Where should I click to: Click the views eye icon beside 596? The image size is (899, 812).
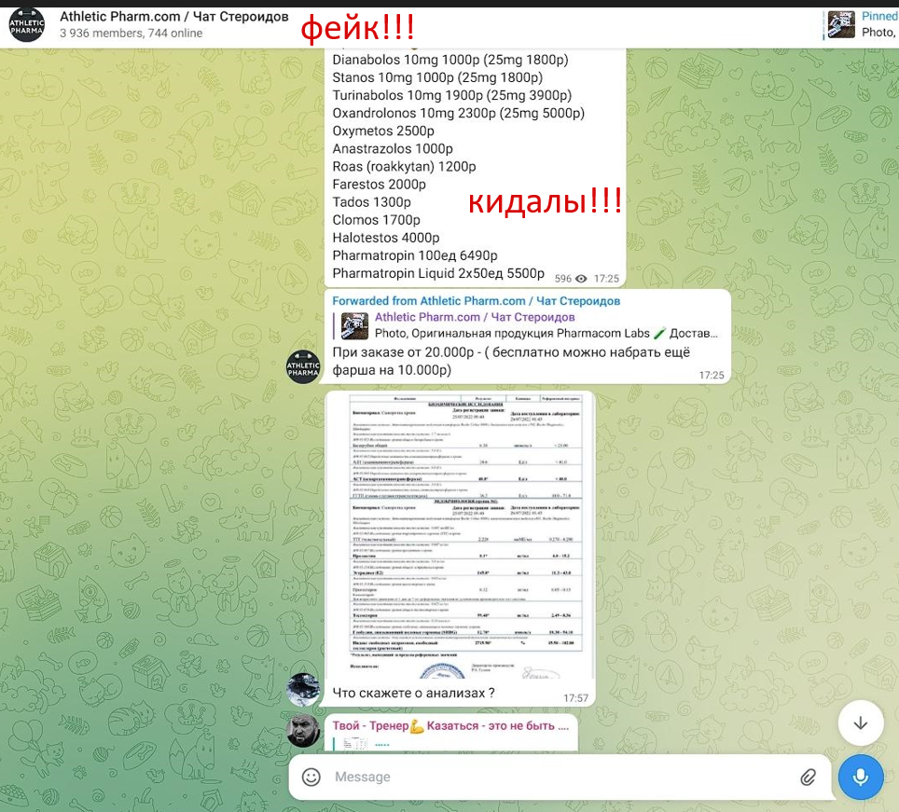click(582, 279)
